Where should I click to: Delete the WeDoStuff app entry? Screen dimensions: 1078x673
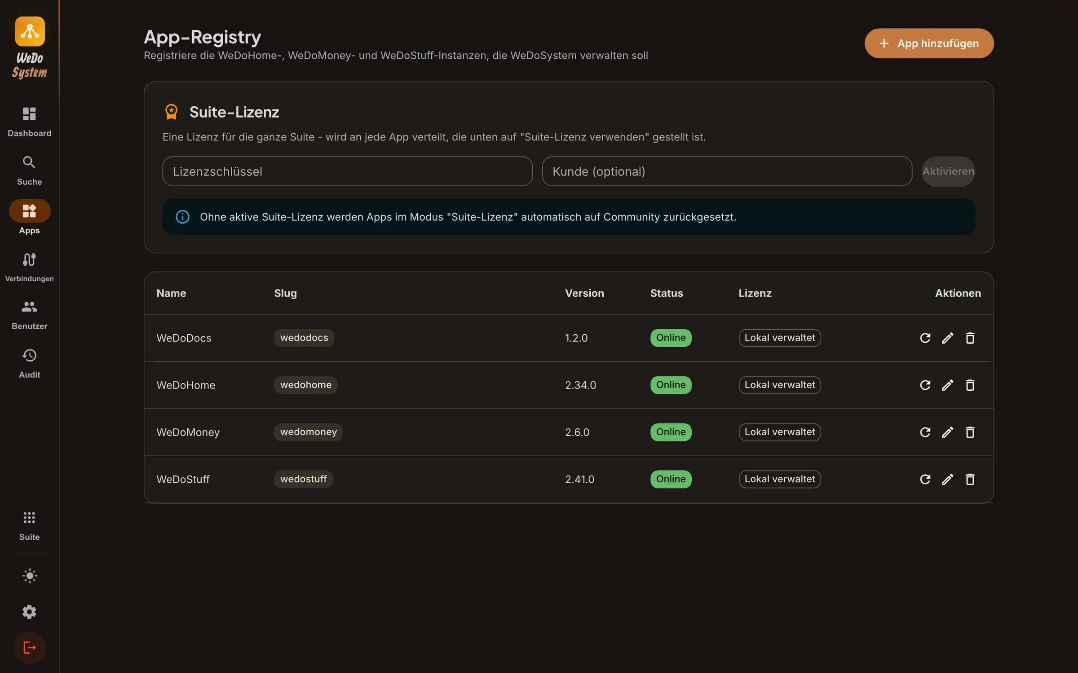(970, 479)
